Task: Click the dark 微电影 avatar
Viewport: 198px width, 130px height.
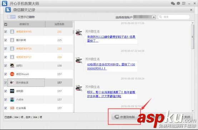Action: (x=12, y=91)
